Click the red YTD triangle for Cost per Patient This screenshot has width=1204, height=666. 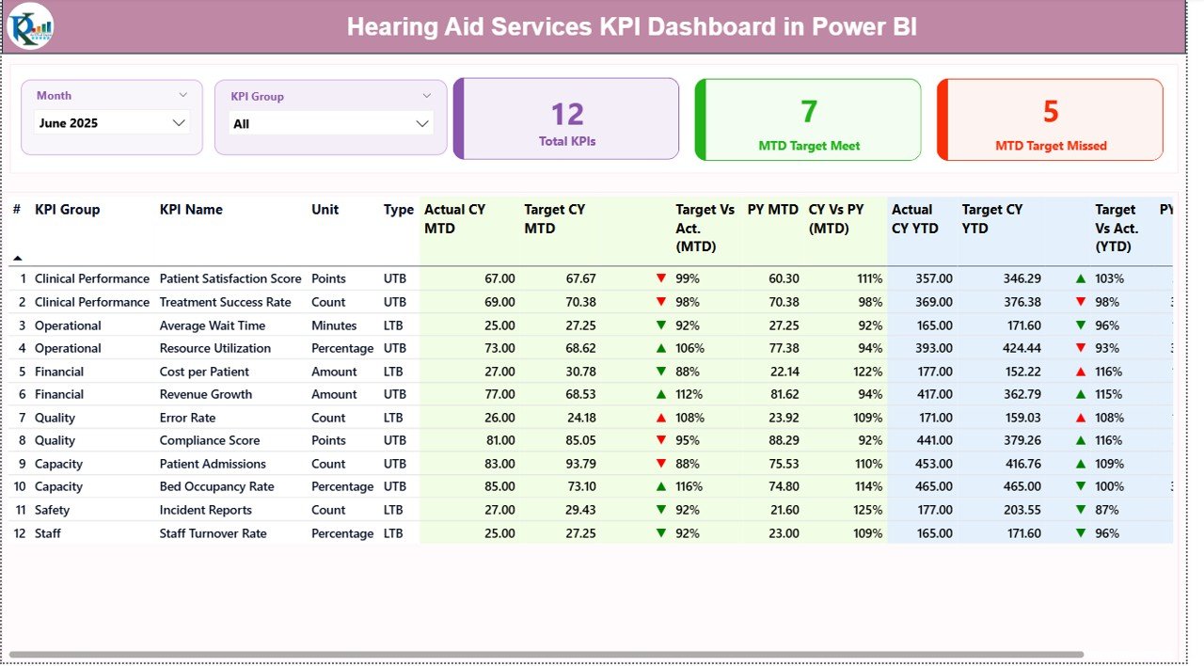pyautogui.click(x=1080, y=372)
